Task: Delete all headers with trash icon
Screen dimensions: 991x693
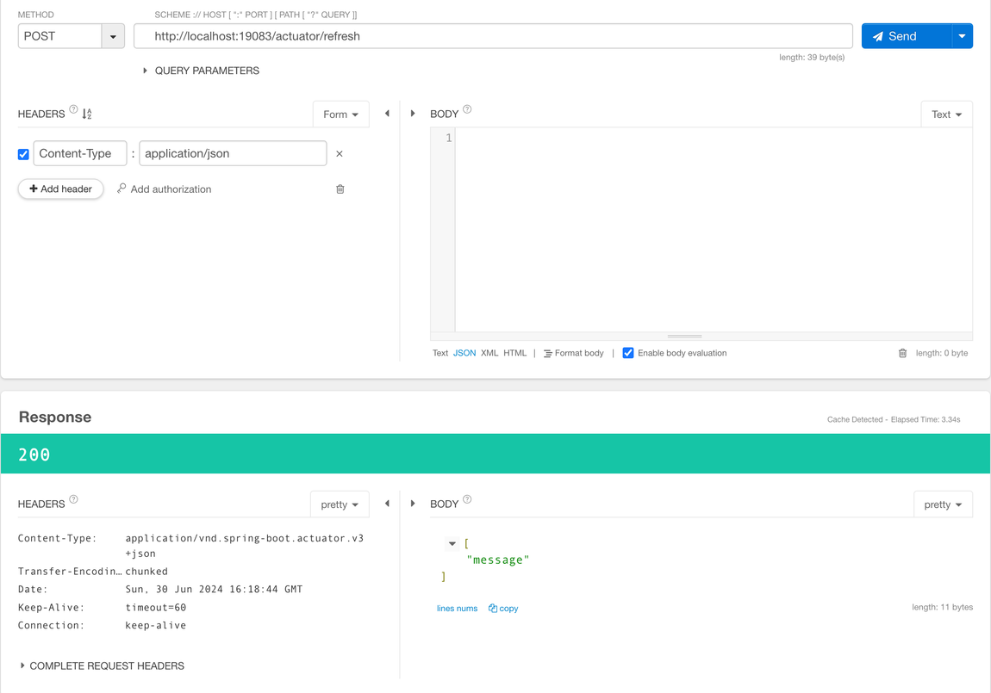Action: tap(340, 189)
